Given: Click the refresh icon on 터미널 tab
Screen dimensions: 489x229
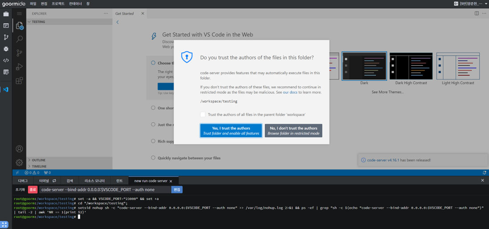Looking at the screenshot, I should click(54, 181).
